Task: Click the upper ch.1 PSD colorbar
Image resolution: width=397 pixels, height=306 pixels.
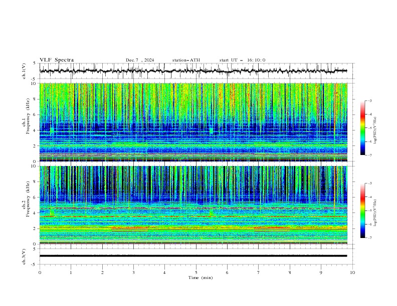Action: pos(363,128)
